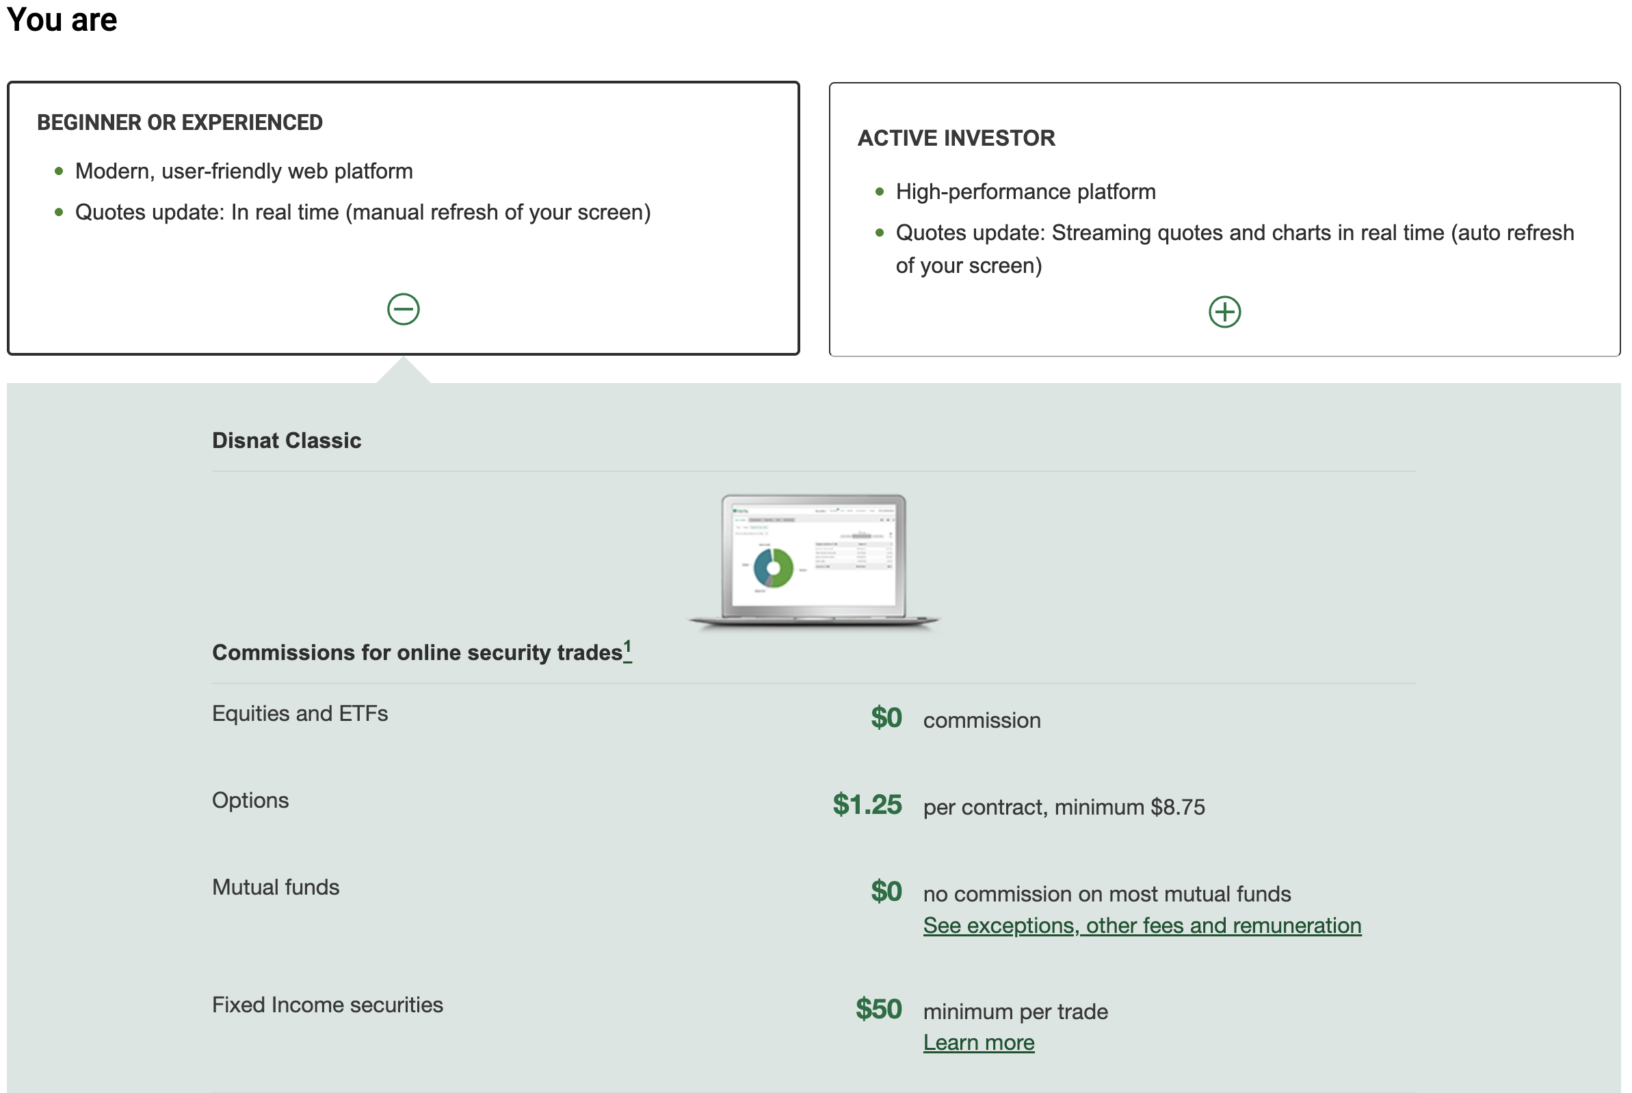Screen dimensions: 1632x1093
Task: Open See exceptions, other fees and remuneration
Action: coord(1142,925)
